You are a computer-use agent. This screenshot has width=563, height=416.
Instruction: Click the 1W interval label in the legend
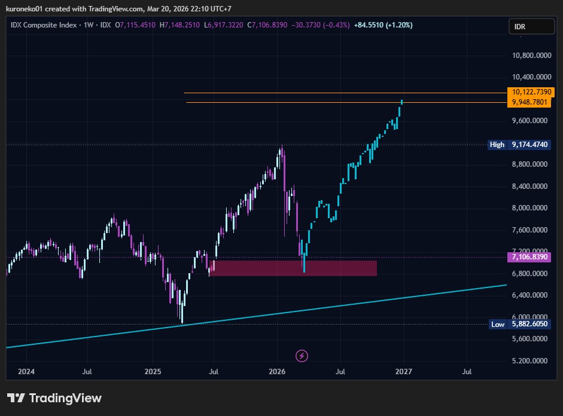pos(89,25)
